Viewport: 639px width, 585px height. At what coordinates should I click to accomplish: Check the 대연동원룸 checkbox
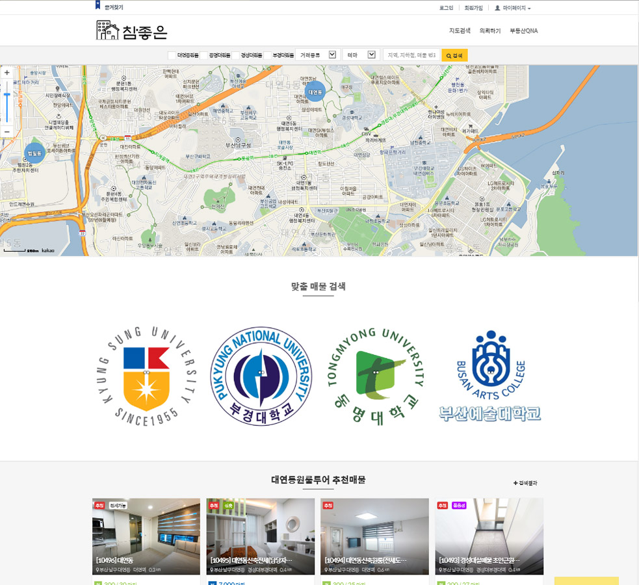(x=172, y=55)
